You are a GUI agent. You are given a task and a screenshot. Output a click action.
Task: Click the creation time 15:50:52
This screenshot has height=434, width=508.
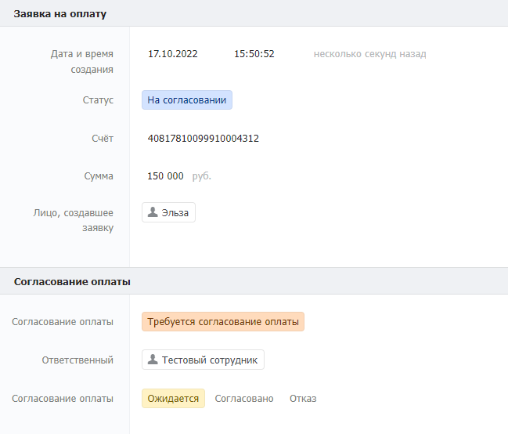pyautogui.click(x=254, y=54)
